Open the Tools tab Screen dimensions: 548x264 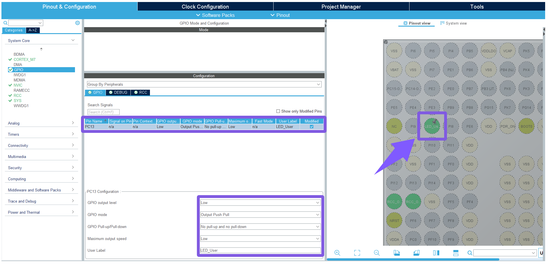coord(477,7)
